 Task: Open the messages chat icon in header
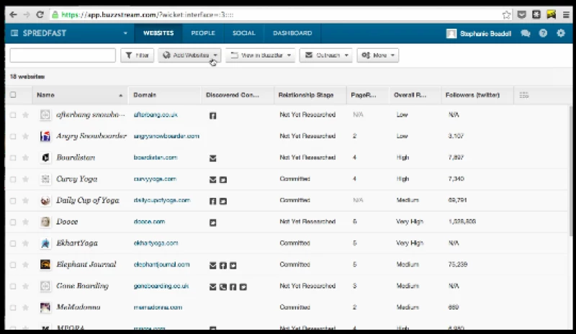[526, 33]
